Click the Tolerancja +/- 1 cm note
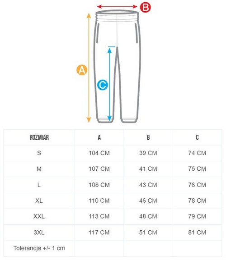This screenshot has height=260, width=226. 39,248
